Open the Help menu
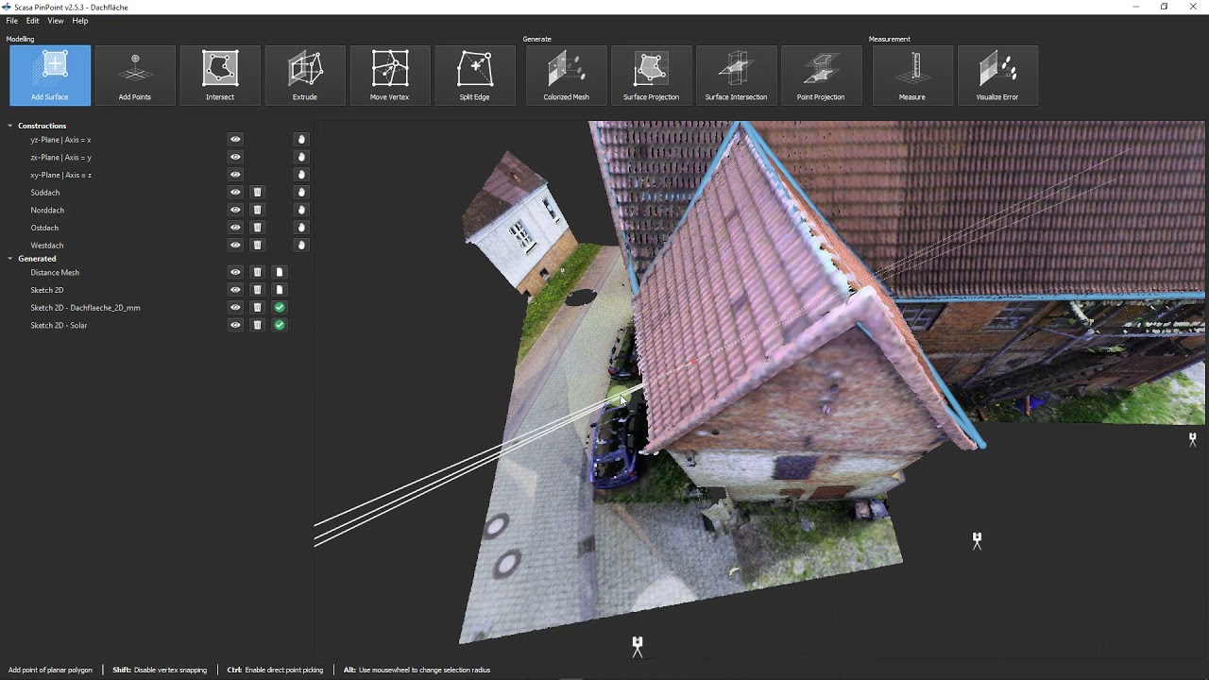This screenshot has height=680, width=1209. 80,21
